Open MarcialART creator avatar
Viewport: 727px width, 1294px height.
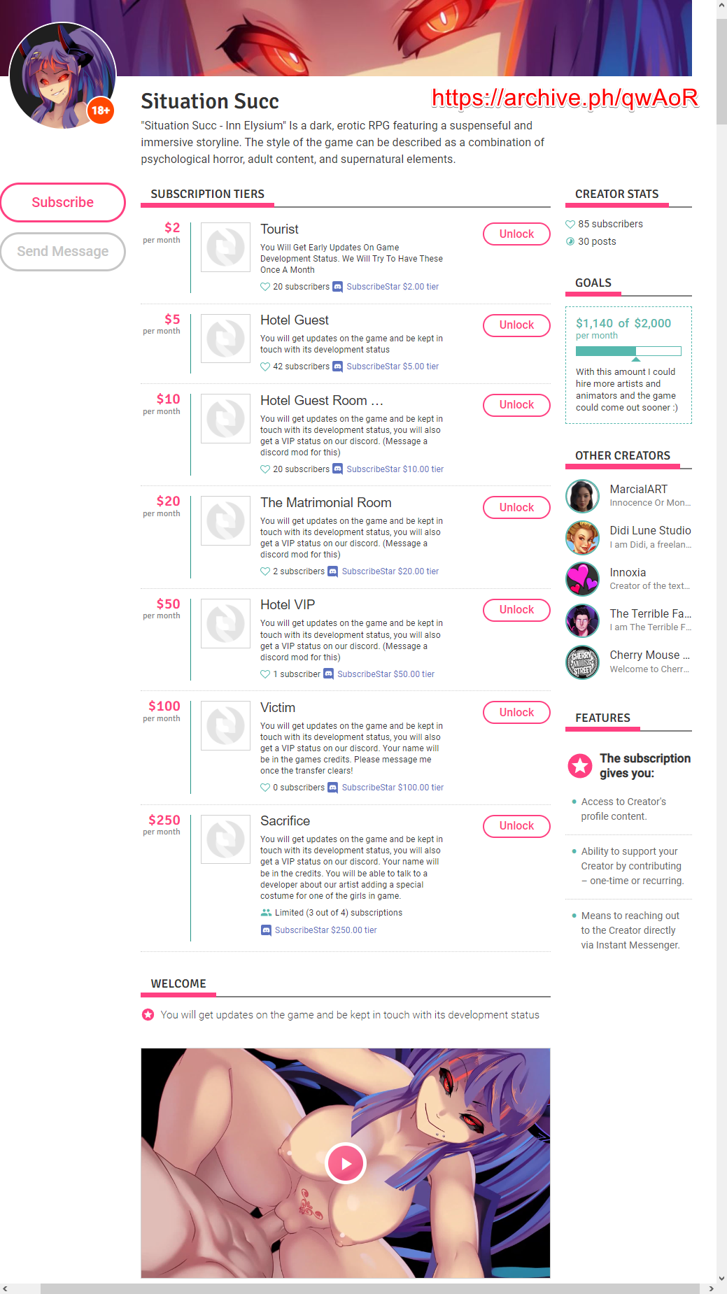[x=582, y=496]
